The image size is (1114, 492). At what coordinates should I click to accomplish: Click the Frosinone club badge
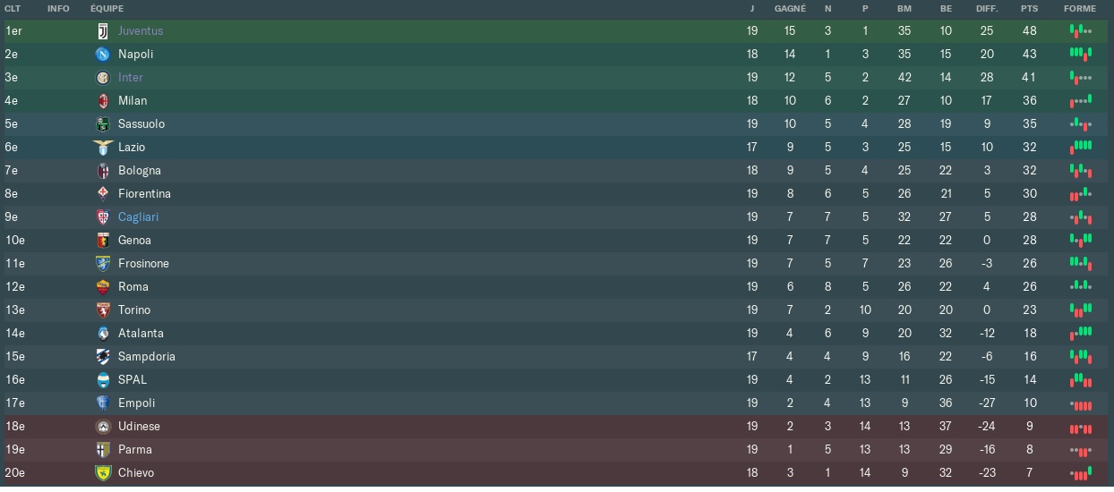(102, 264)
